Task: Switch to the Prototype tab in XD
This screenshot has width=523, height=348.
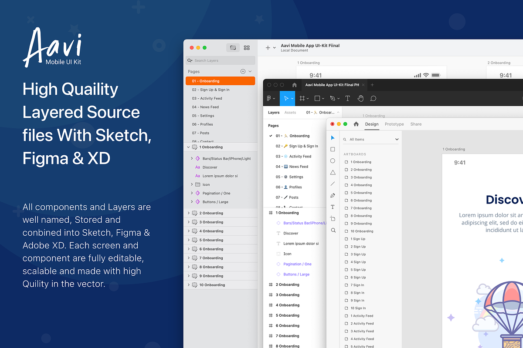Action: tap(394, 124)
